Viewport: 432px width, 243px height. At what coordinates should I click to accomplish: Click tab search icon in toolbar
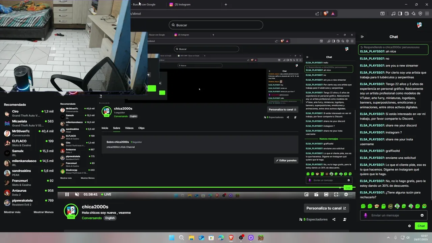[382, 13]
